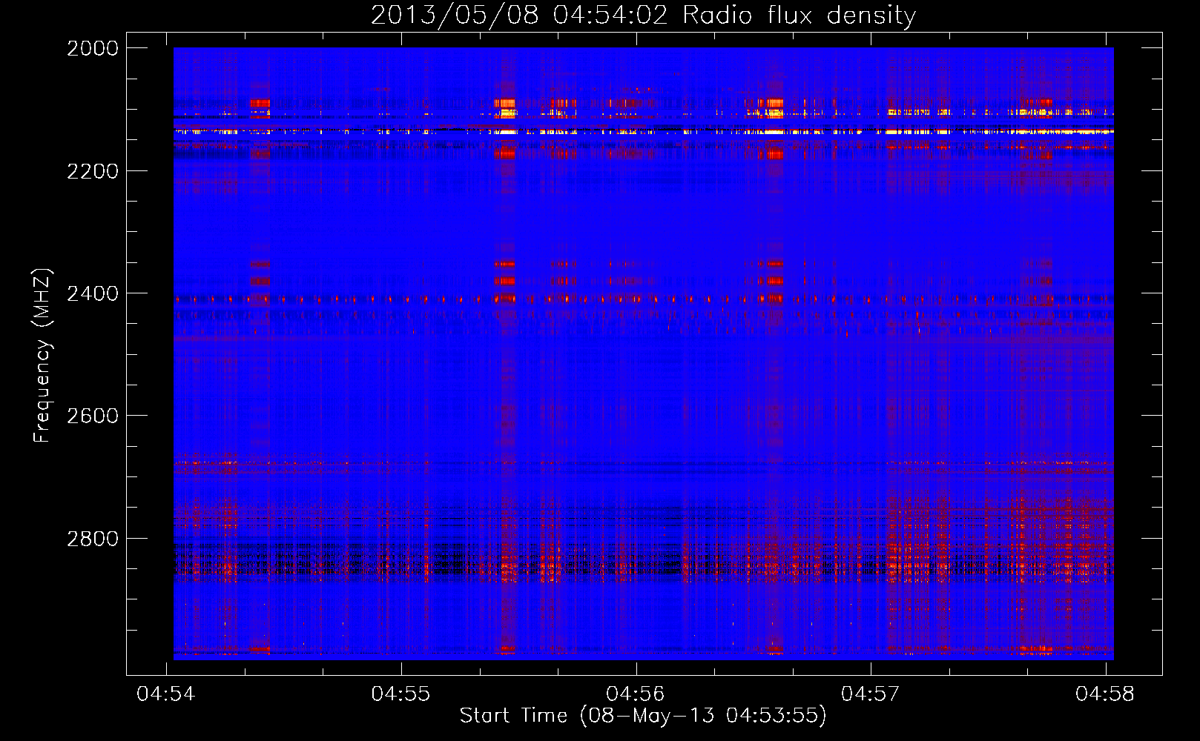Click the 'Frequency (MHZ)' axis title
Viewport: 1200px width, 741px height.
(43, 355)
